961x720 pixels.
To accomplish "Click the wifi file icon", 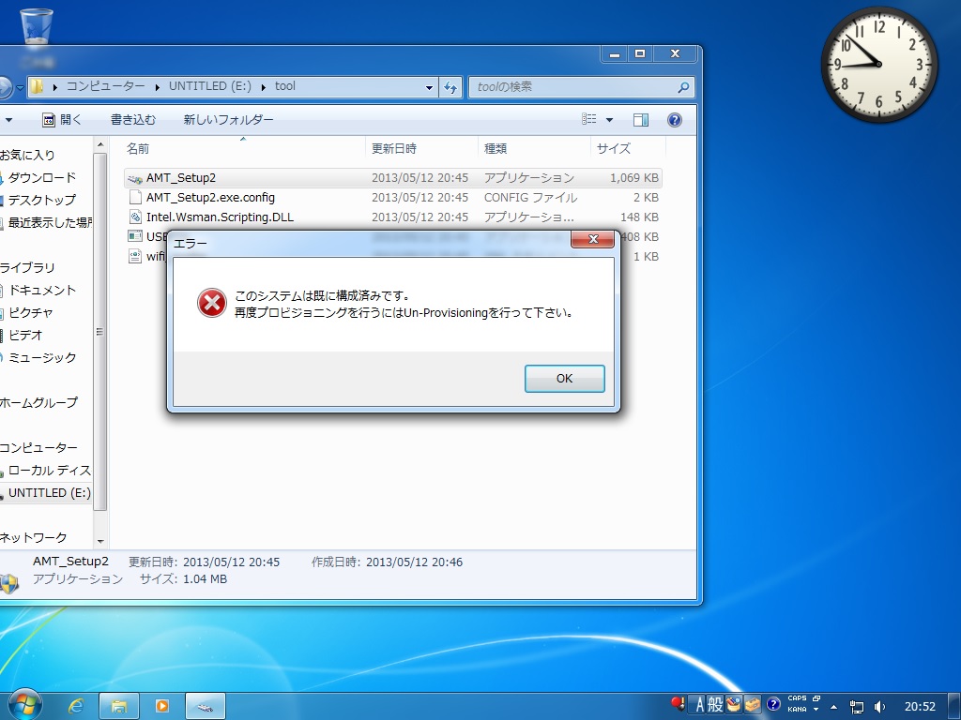I will [x=135, y=256].
